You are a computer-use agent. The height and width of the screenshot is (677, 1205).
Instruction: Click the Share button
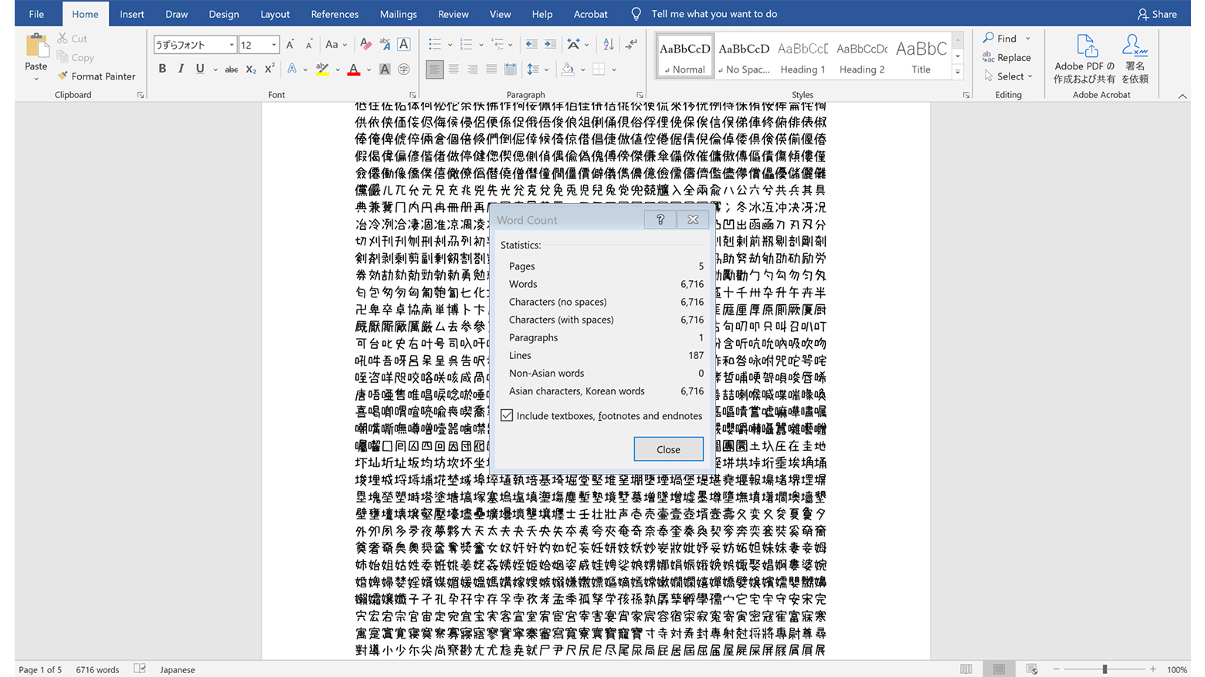[x=1156, y=14]
